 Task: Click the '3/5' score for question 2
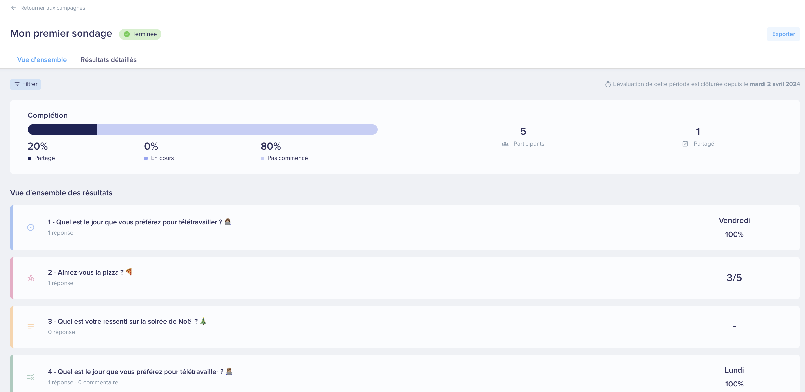[734, 278]
